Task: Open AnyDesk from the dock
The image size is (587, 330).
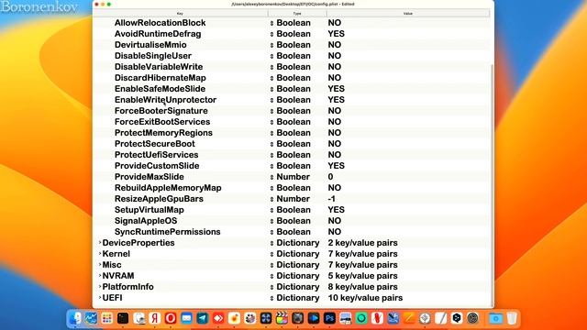Action: click(218, 318)
